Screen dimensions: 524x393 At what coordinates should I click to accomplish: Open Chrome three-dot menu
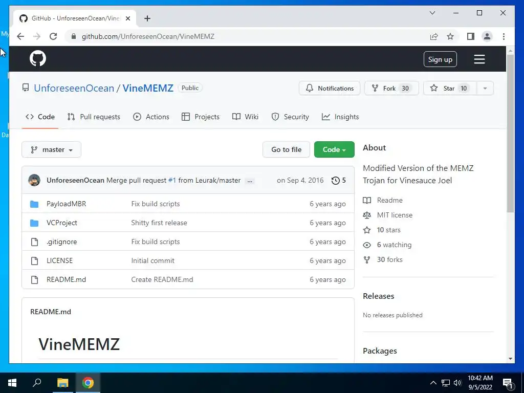pyautogui.click(x=504, y=36)
